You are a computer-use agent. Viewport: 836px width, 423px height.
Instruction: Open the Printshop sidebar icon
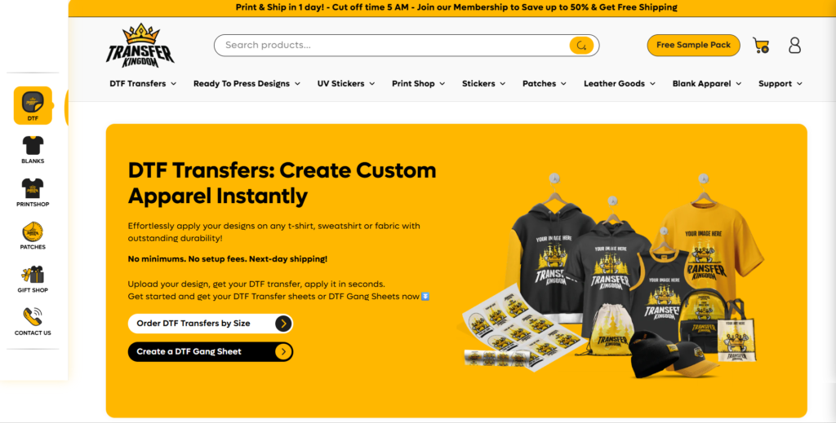click(33, 192)
